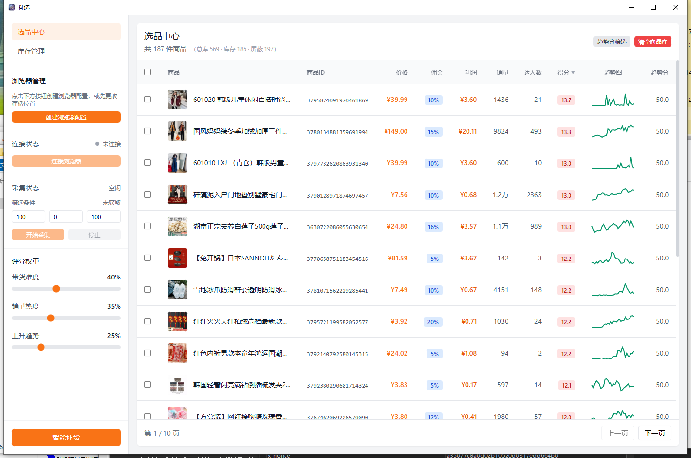Viewport: 691px width, 458px height.
Task: Select all products with the header checkbox
Action: pyautogui.click(x=148, y=72)
